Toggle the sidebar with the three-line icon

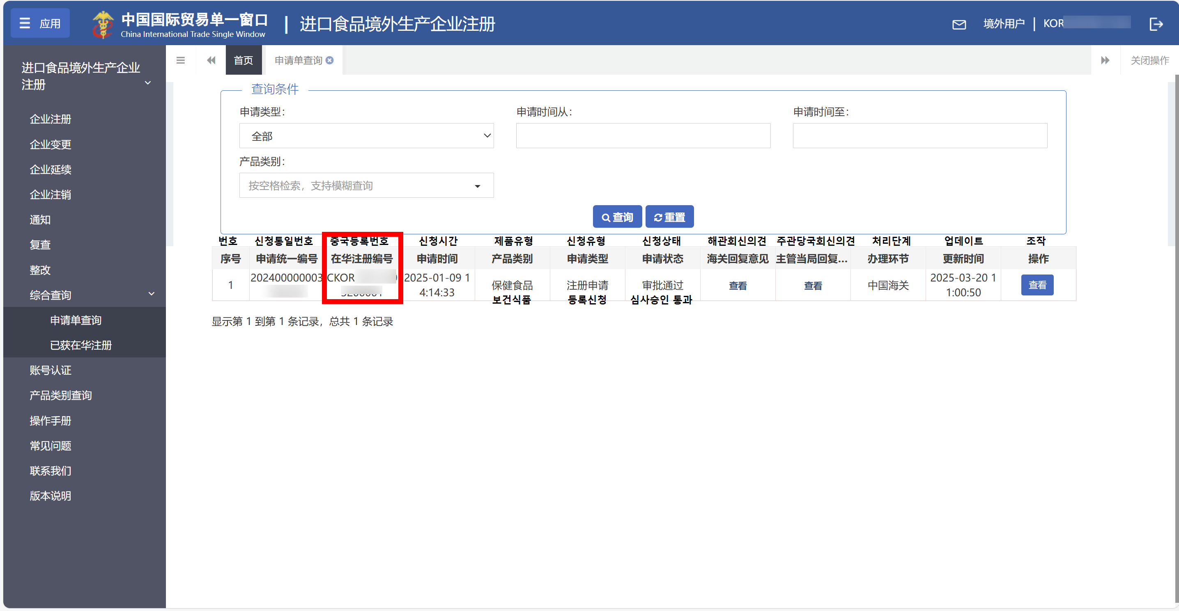click(x=181, y=60)
